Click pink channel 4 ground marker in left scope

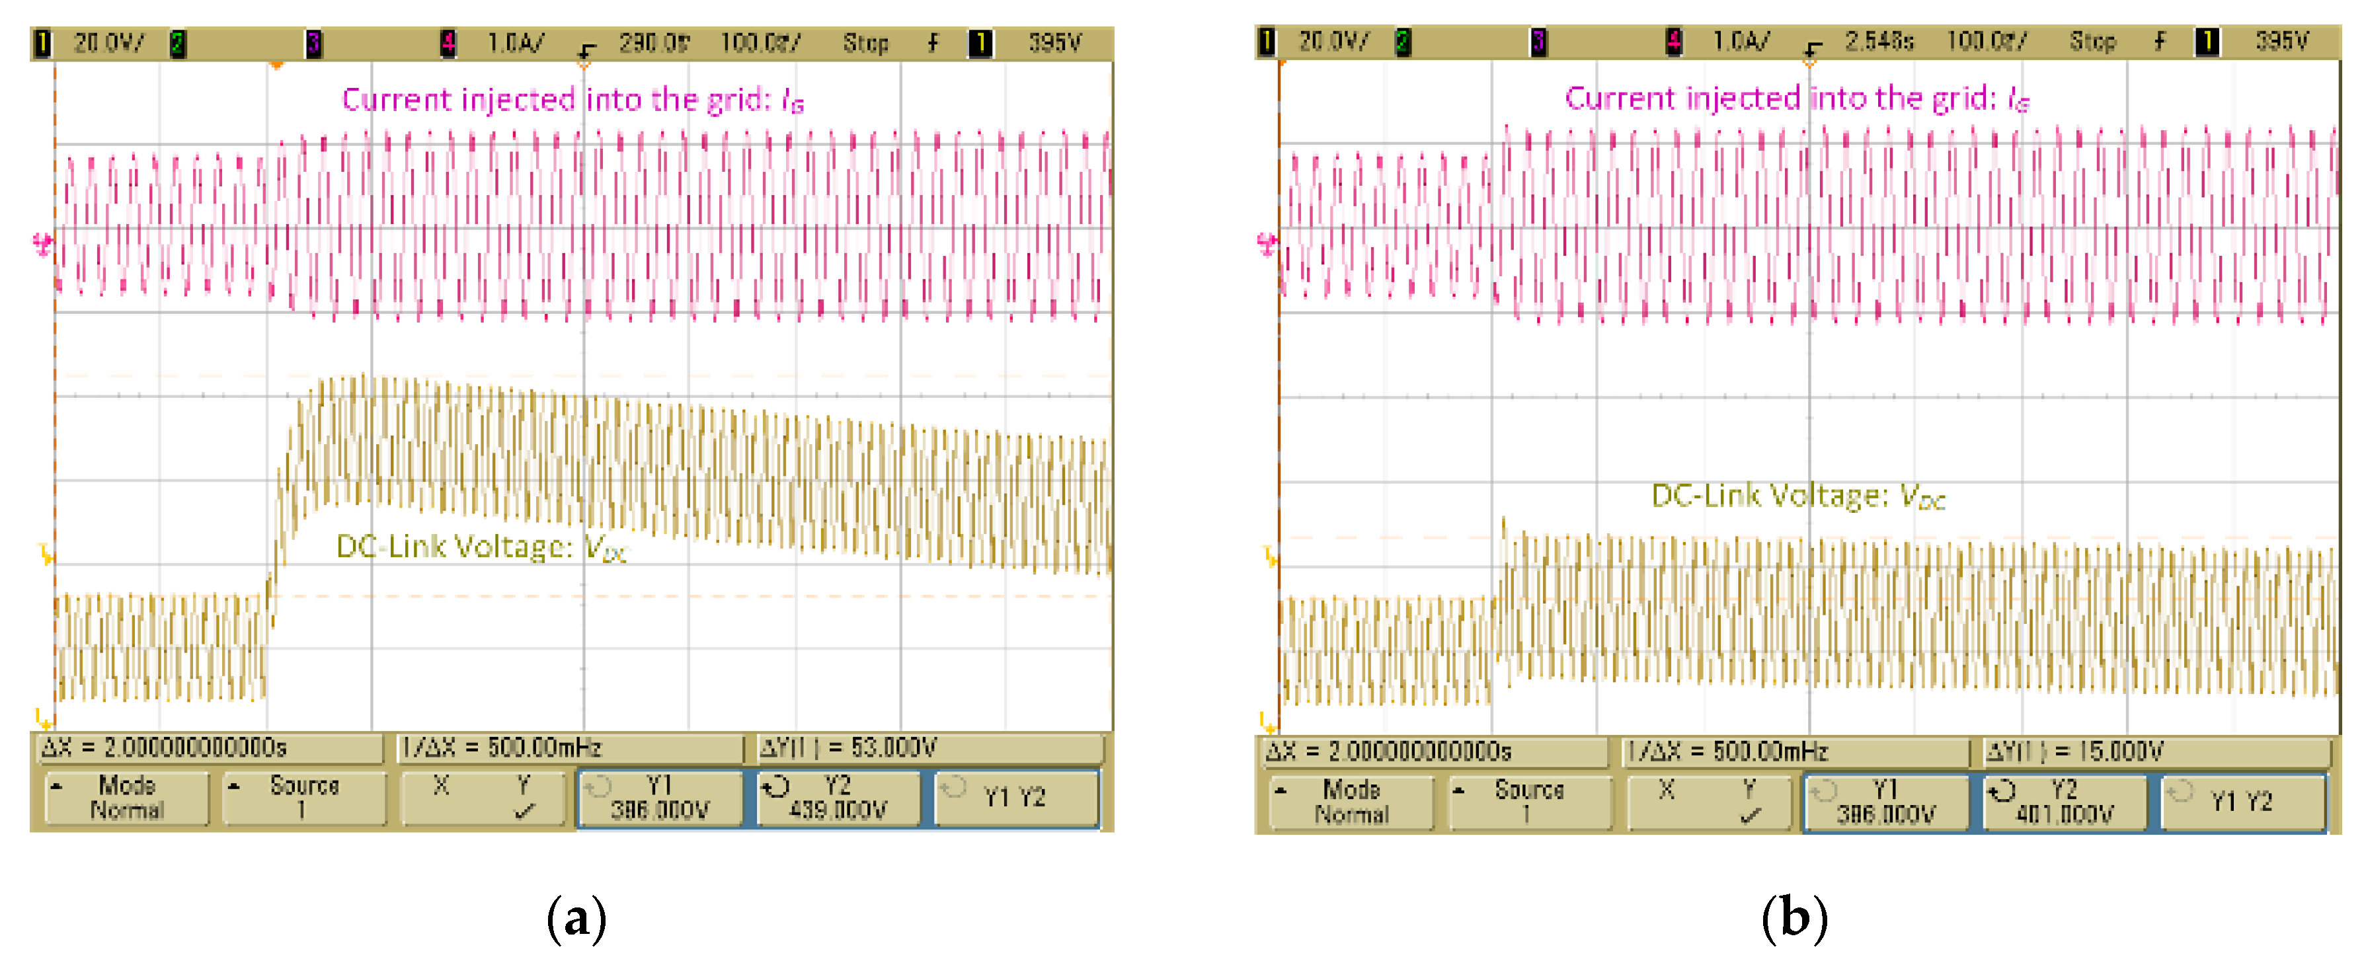[42, 244]
